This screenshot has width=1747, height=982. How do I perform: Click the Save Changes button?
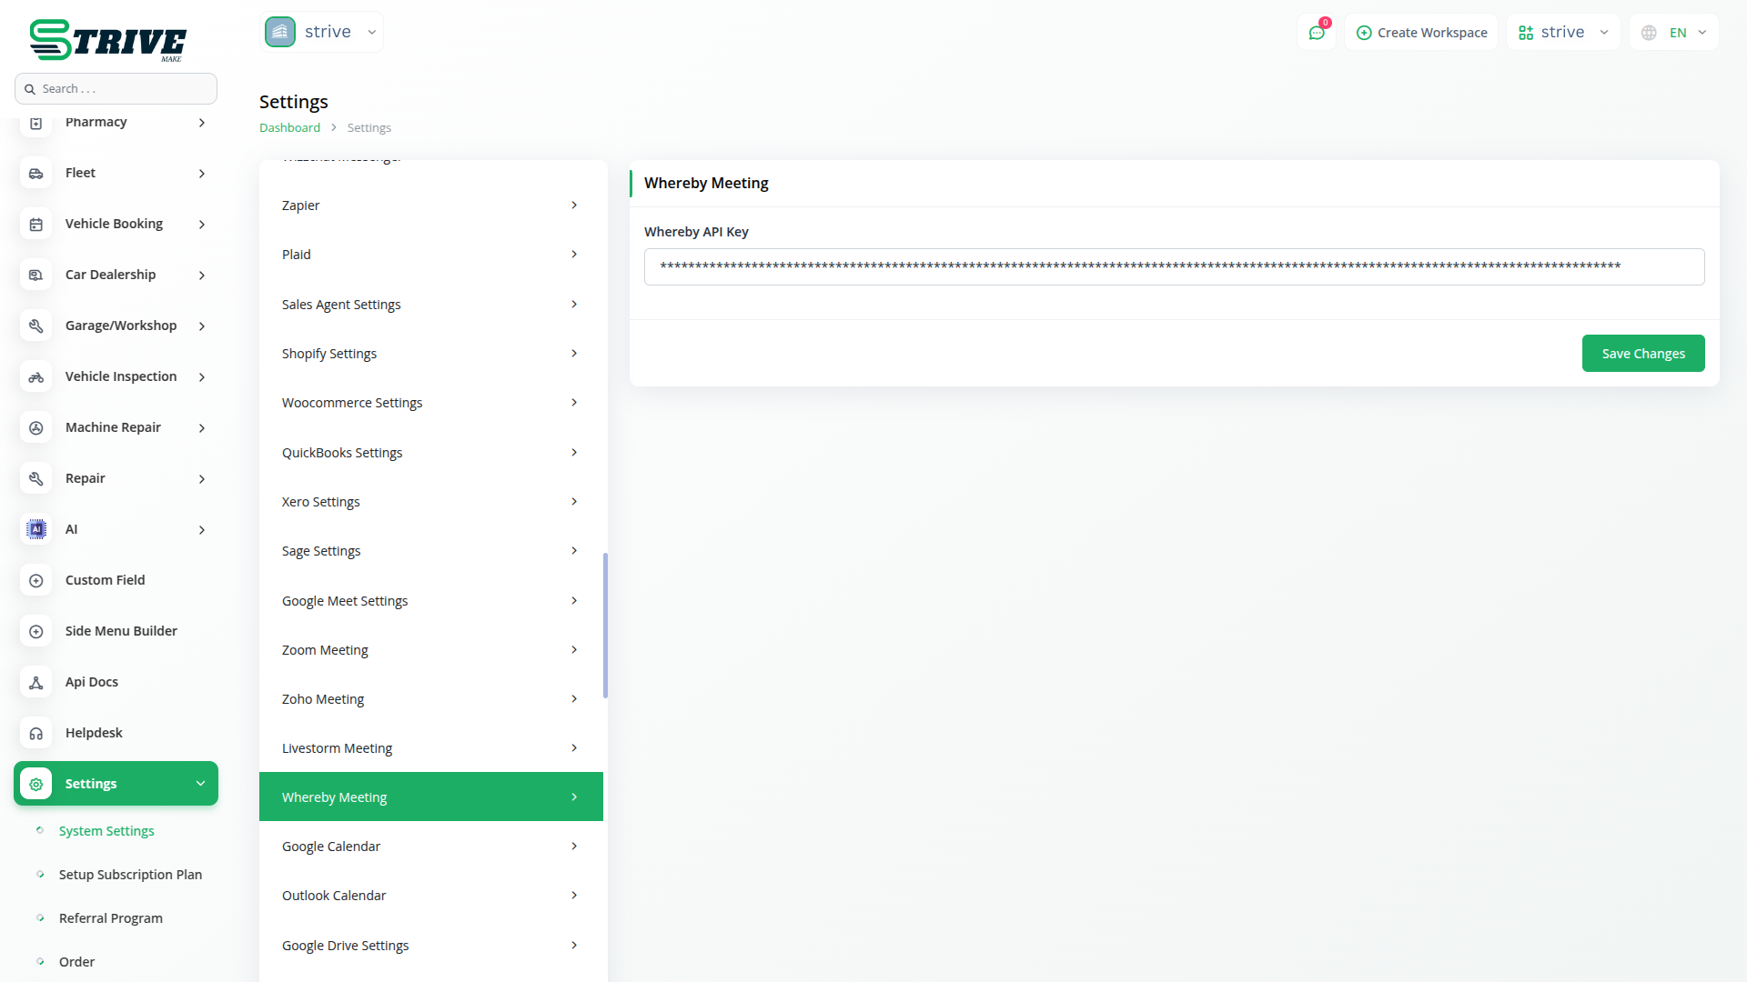[1642, 353]
